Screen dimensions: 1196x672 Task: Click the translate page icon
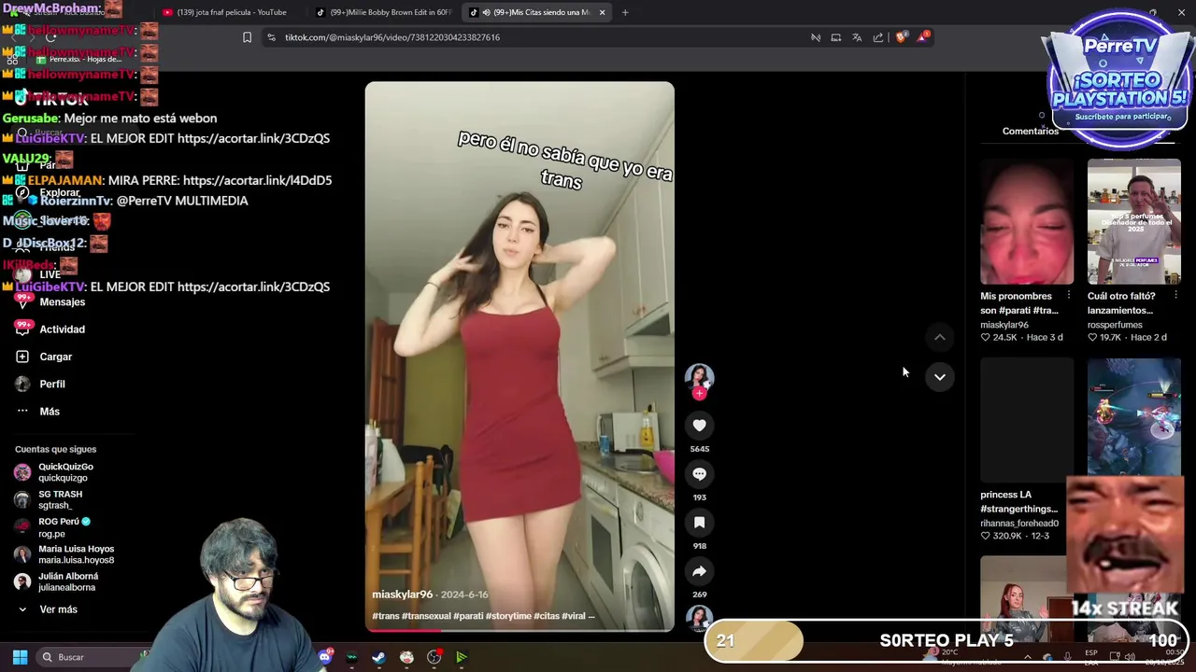pyautogui.click(x=857, y=37)
